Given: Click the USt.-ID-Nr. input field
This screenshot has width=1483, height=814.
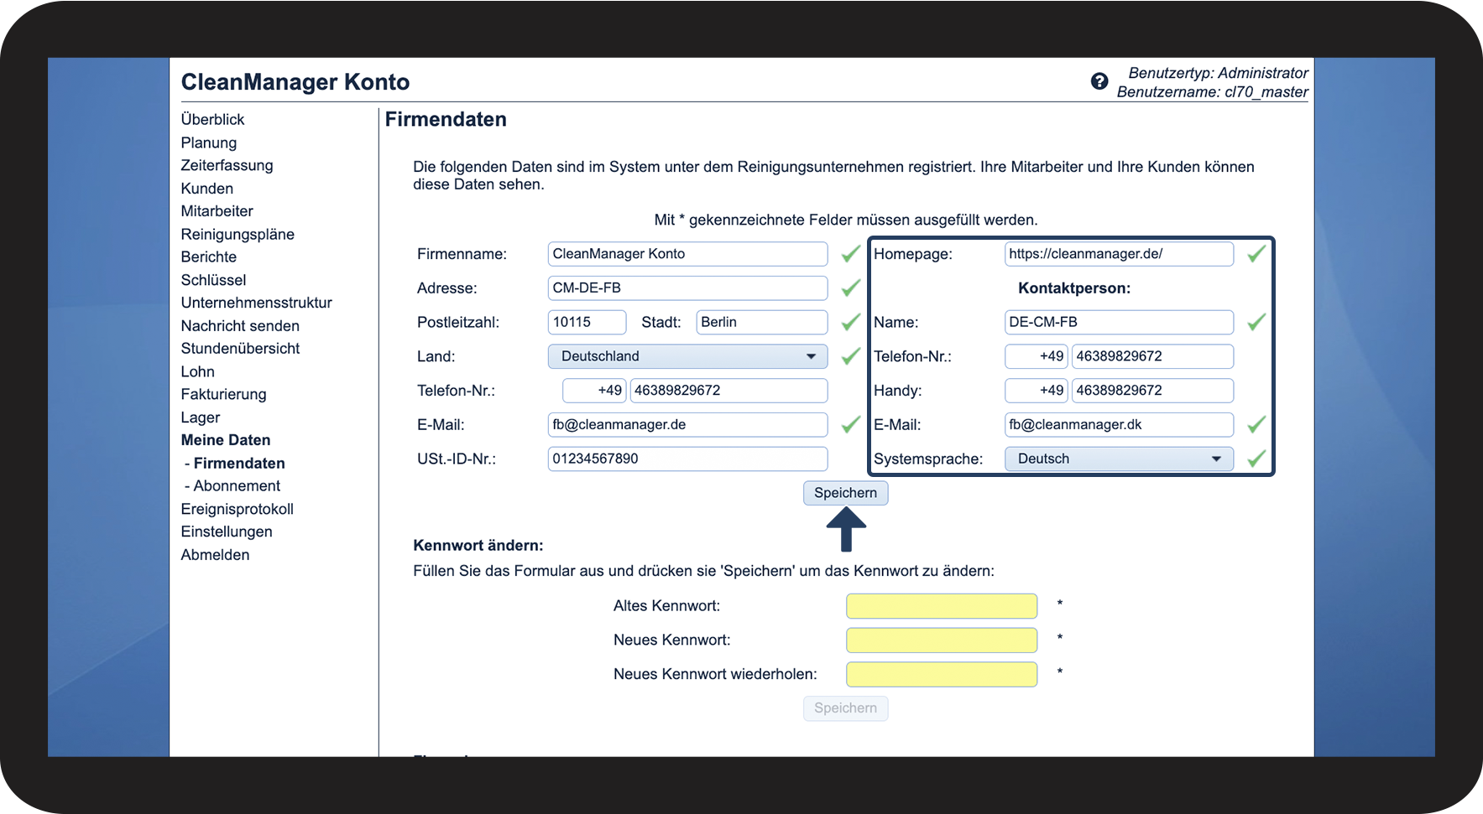Looking at the screenshot, I should pyautogui.click(x=687, y=459).
